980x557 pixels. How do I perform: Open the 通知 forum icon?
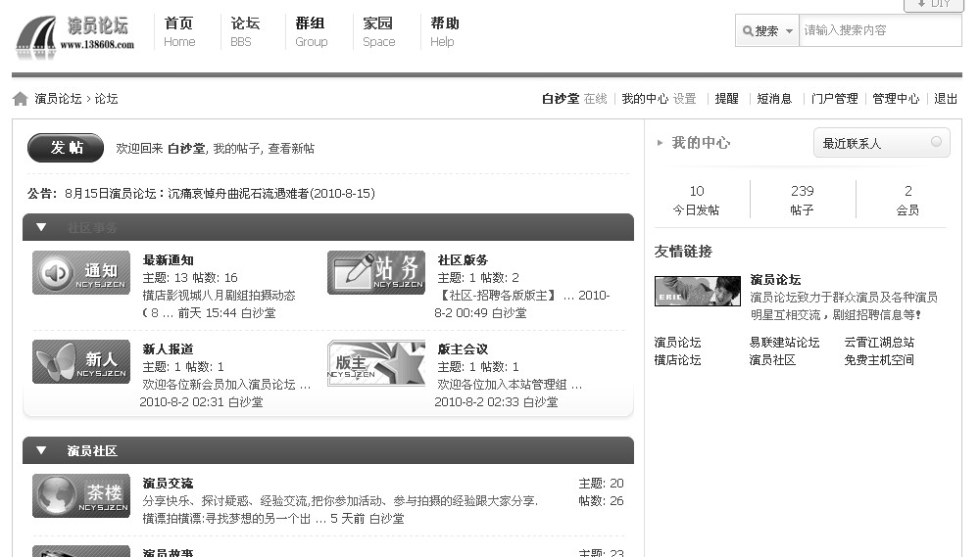pos(81,273)
